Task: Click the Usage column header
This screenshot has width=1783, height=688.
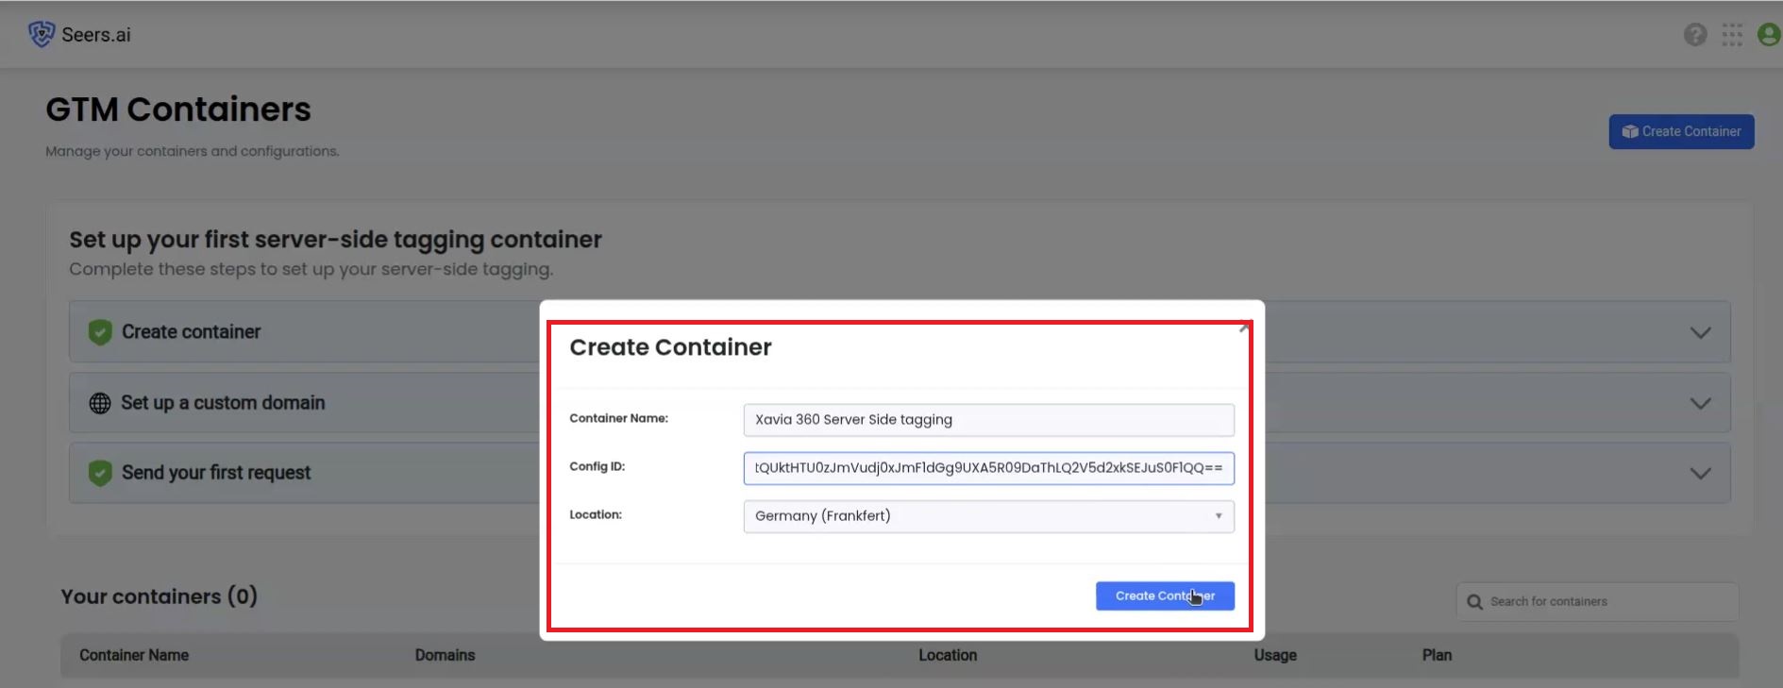Action: (x=1275, y=655)
